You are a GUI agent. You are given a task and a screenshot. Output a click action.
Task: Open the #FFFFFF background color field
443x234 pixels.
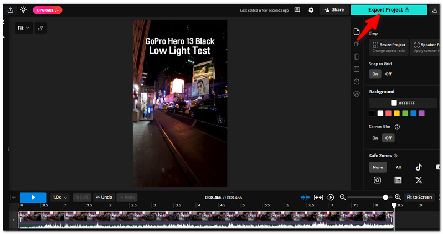pos(403,103)
